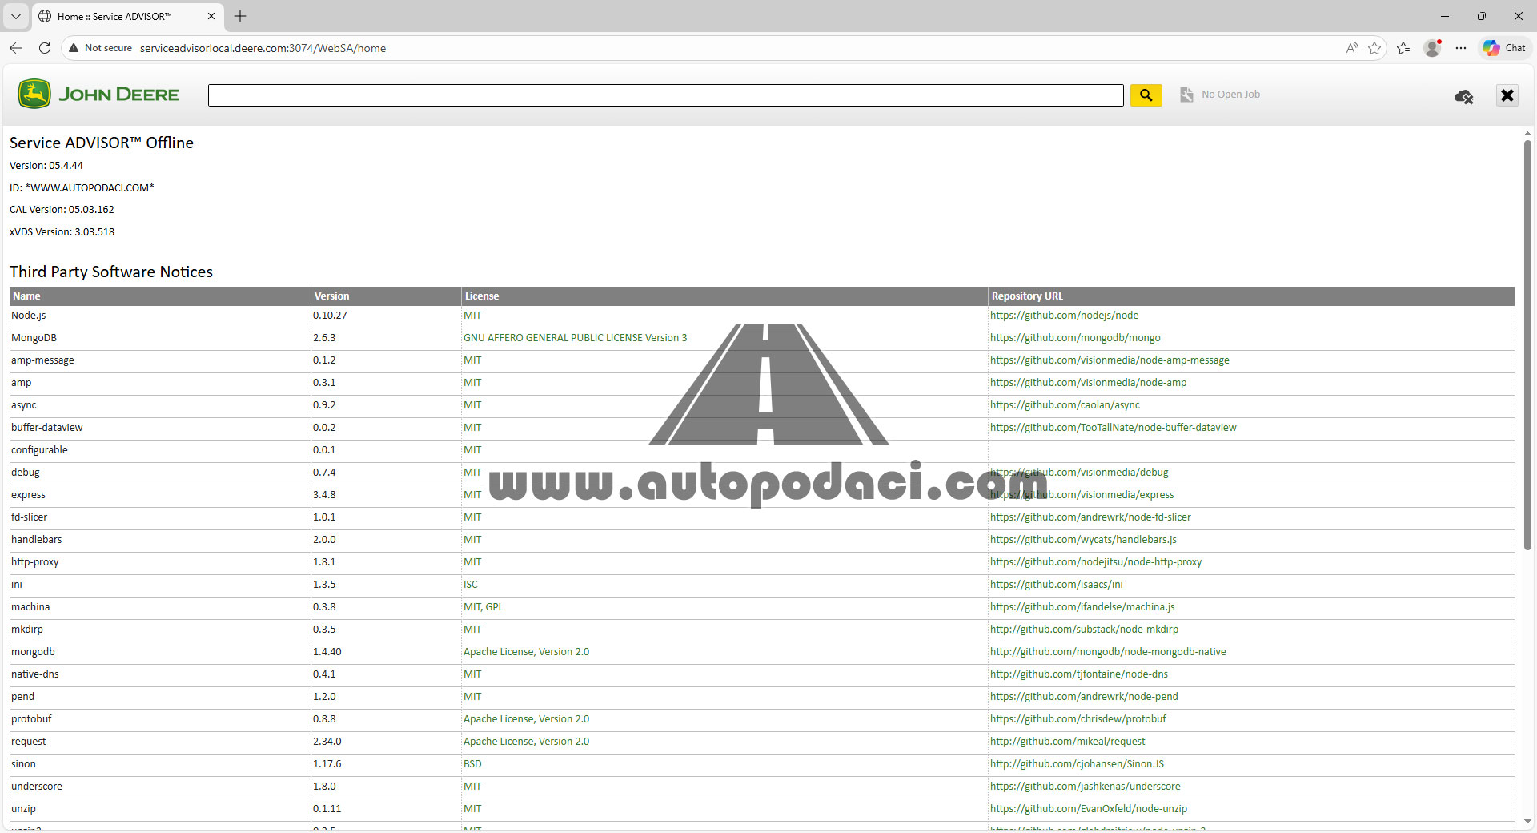The image size is (1537, 833).
Task: Click the Read Aloud icon in address bar
Action: 1351,48
